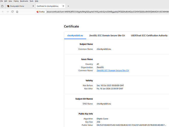Open the Tools menu
169x127 pixels.
click(32, 1)
